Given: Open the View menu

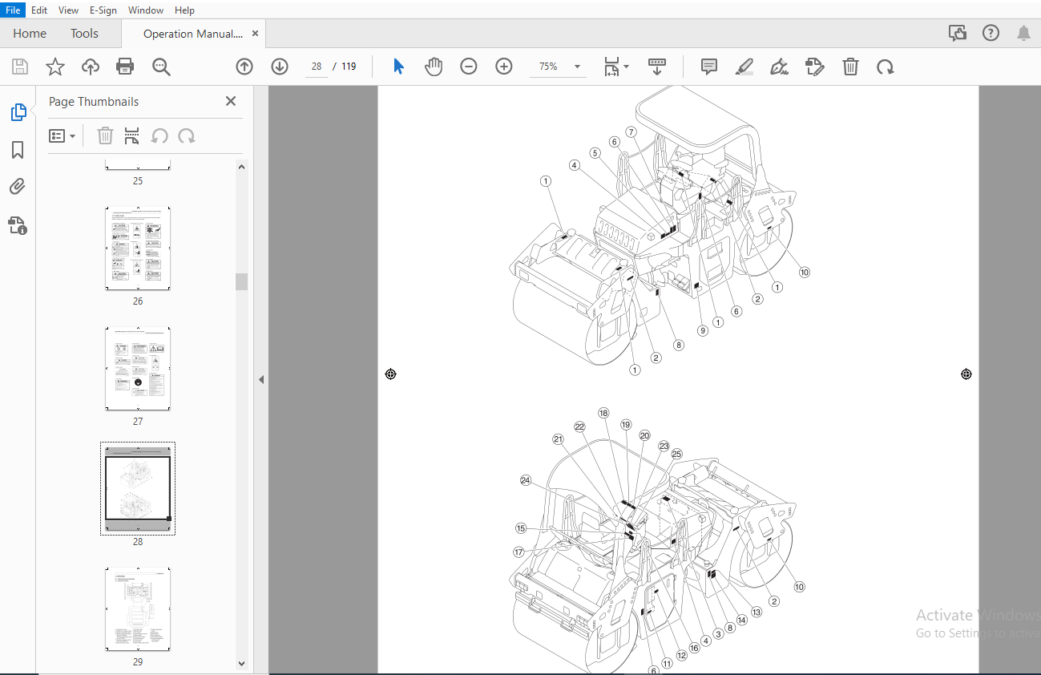Looking at the screenshot, I should [x=69, y=10].
